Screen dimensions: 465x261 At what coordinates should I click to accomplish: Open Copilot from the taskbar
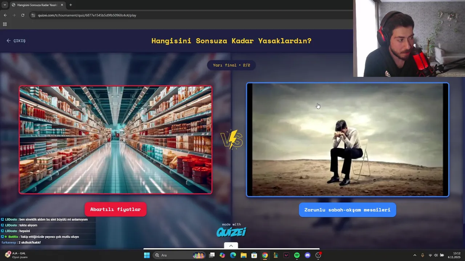tap(222, 255)
